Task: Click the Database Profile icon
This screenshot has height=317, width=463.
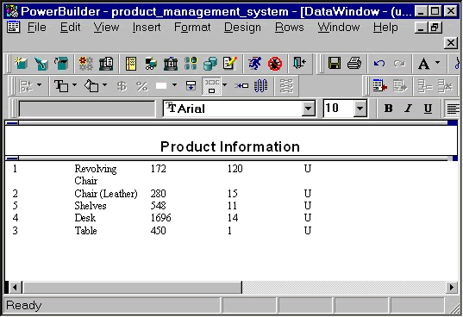Action: point(191,64)
